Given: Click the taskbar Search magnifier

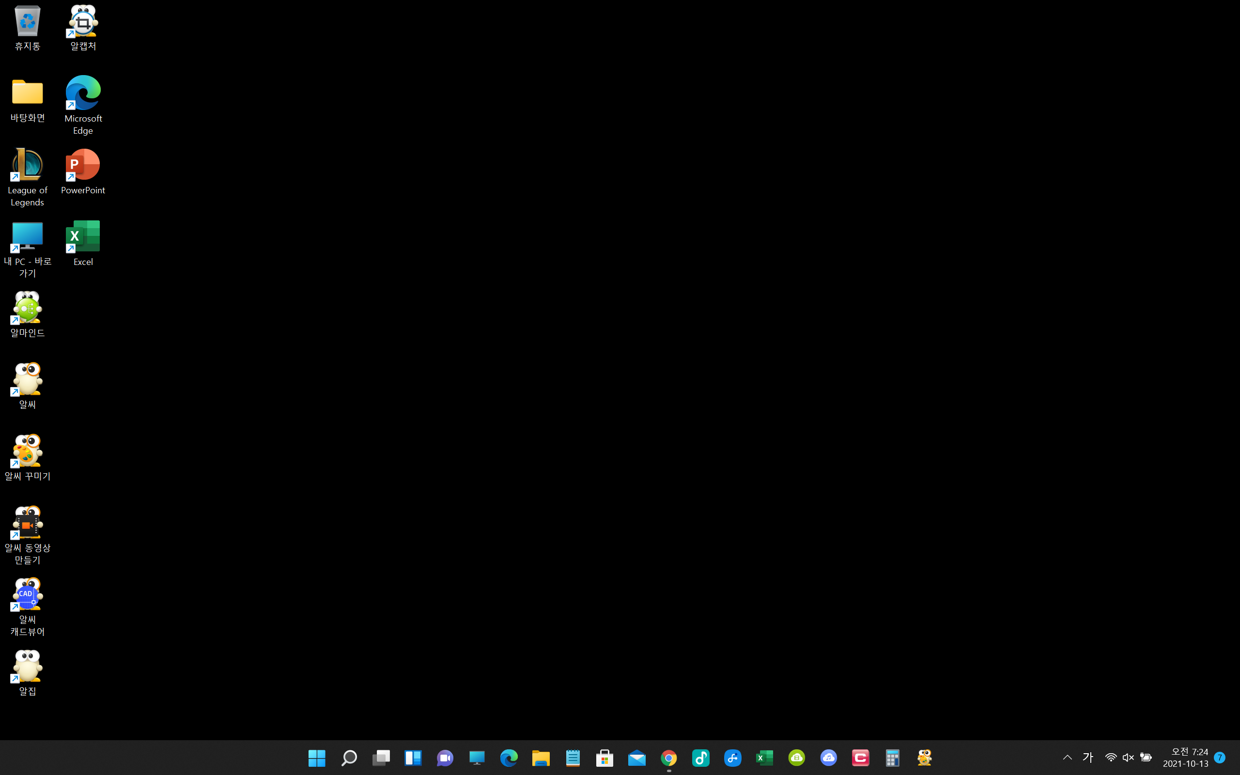Looking at the screenshot, I should tap(349, 758).
